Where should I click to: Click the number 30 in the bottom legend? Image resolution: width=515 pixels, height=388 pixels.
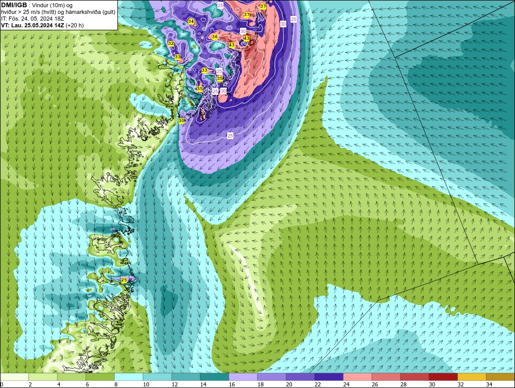432,384
